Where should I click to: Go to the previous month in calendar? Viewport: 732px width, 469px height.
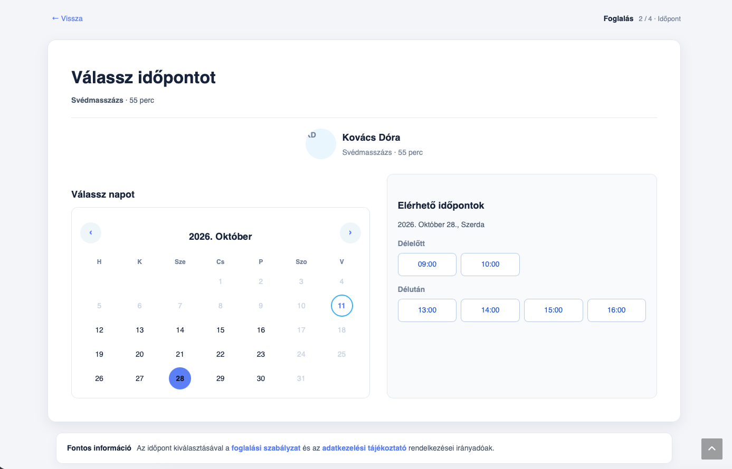(x=91, y=233)
